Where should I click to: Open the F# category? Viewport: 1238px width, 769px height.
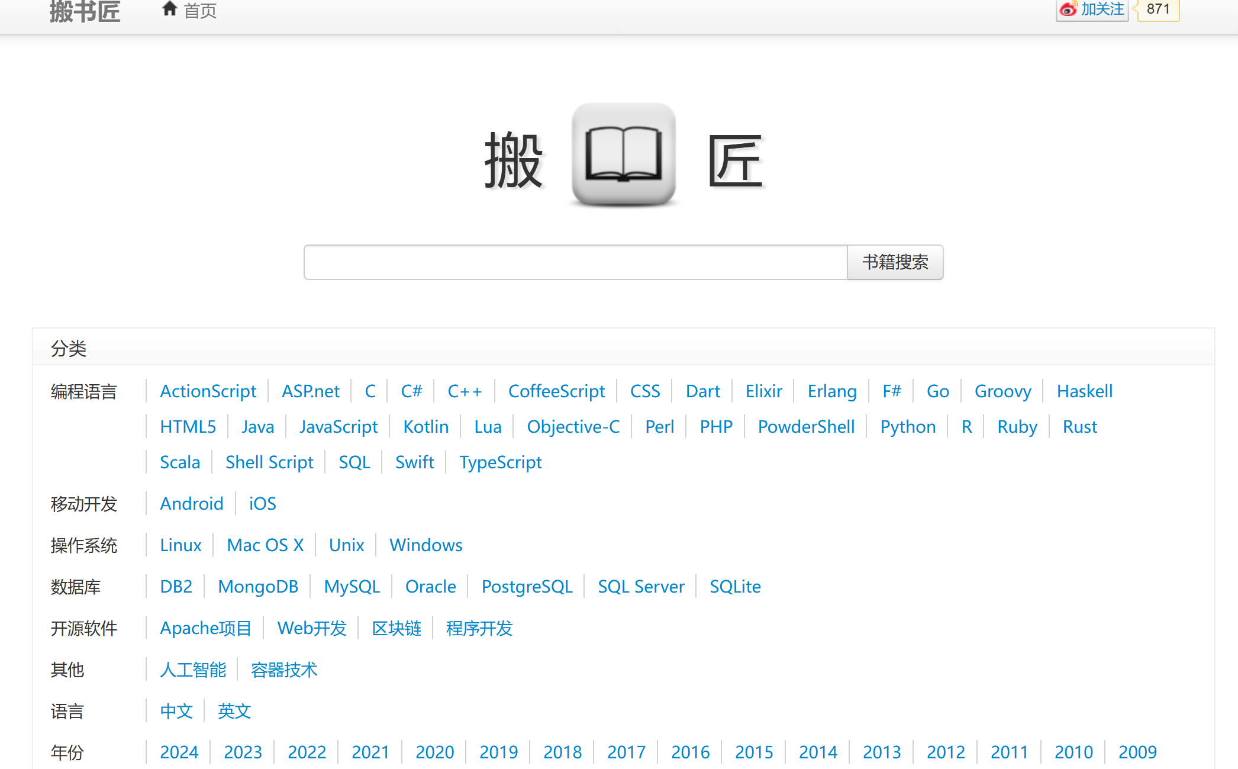click(891, 391)
